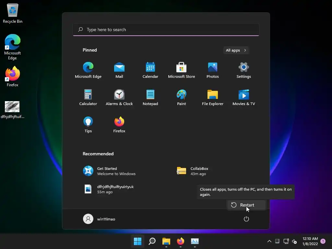Open Microsoft Edge from pinned apps
This screenshot has height=249, width=332.
[x=88, y=70]
